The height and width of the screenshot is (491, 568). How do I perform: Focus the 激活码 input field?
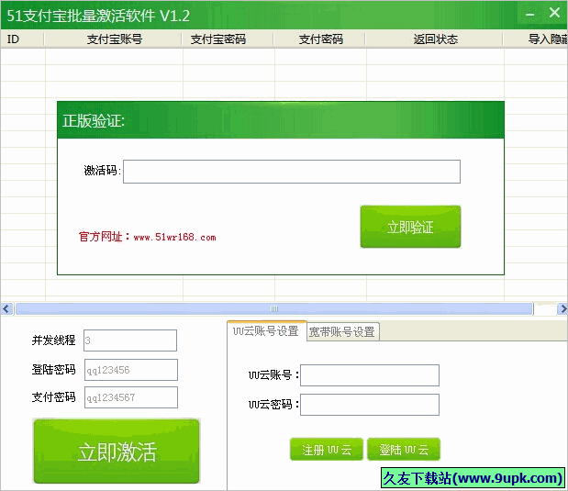292,172
